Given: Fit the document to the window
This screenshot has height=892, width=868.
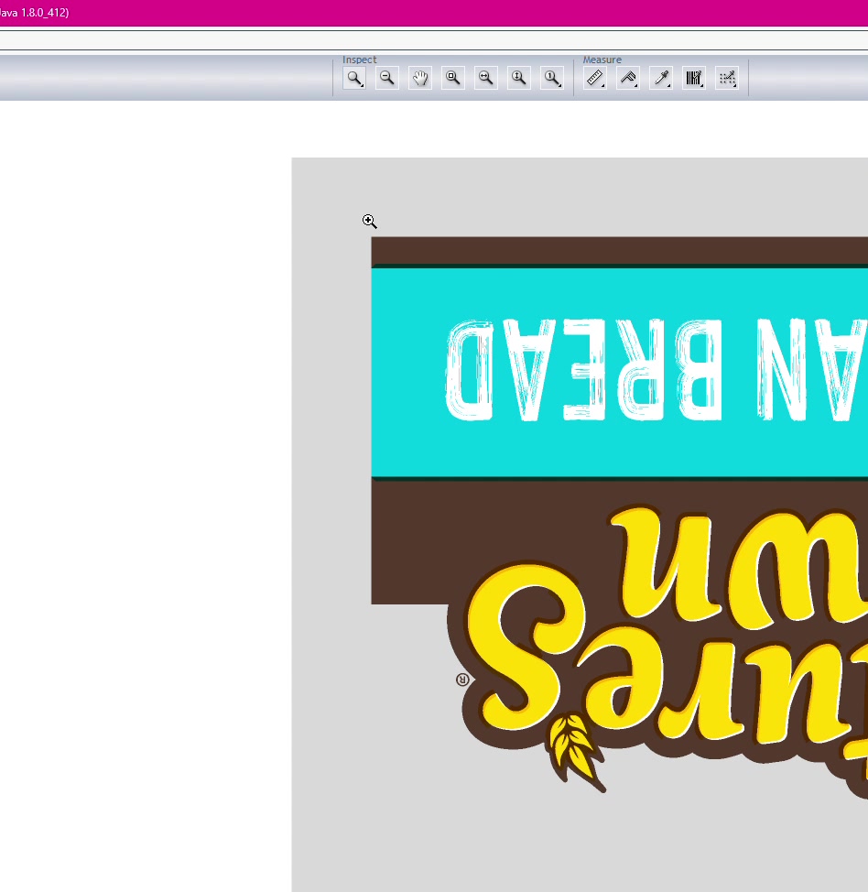Looking at the screenshot, I should tap(452, 79).
